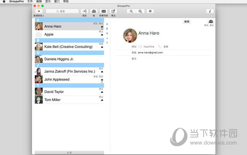Click group assignment icon in detail pane
247x155 pixels.
tap(211, 21)
